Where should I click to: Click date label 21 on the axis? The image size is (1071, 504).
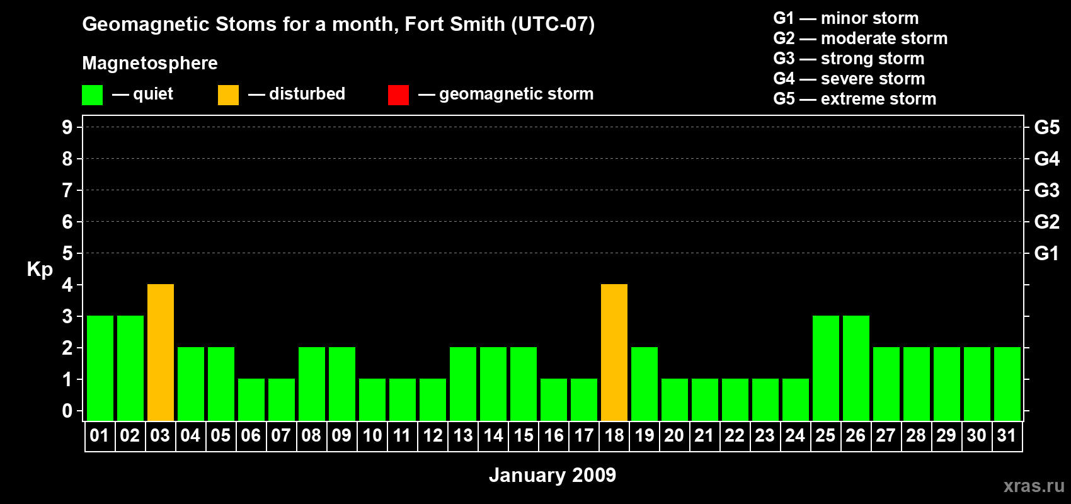coord(704,436)
